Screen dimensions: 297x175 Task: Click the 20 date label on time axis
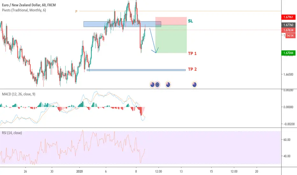[257, 171]
